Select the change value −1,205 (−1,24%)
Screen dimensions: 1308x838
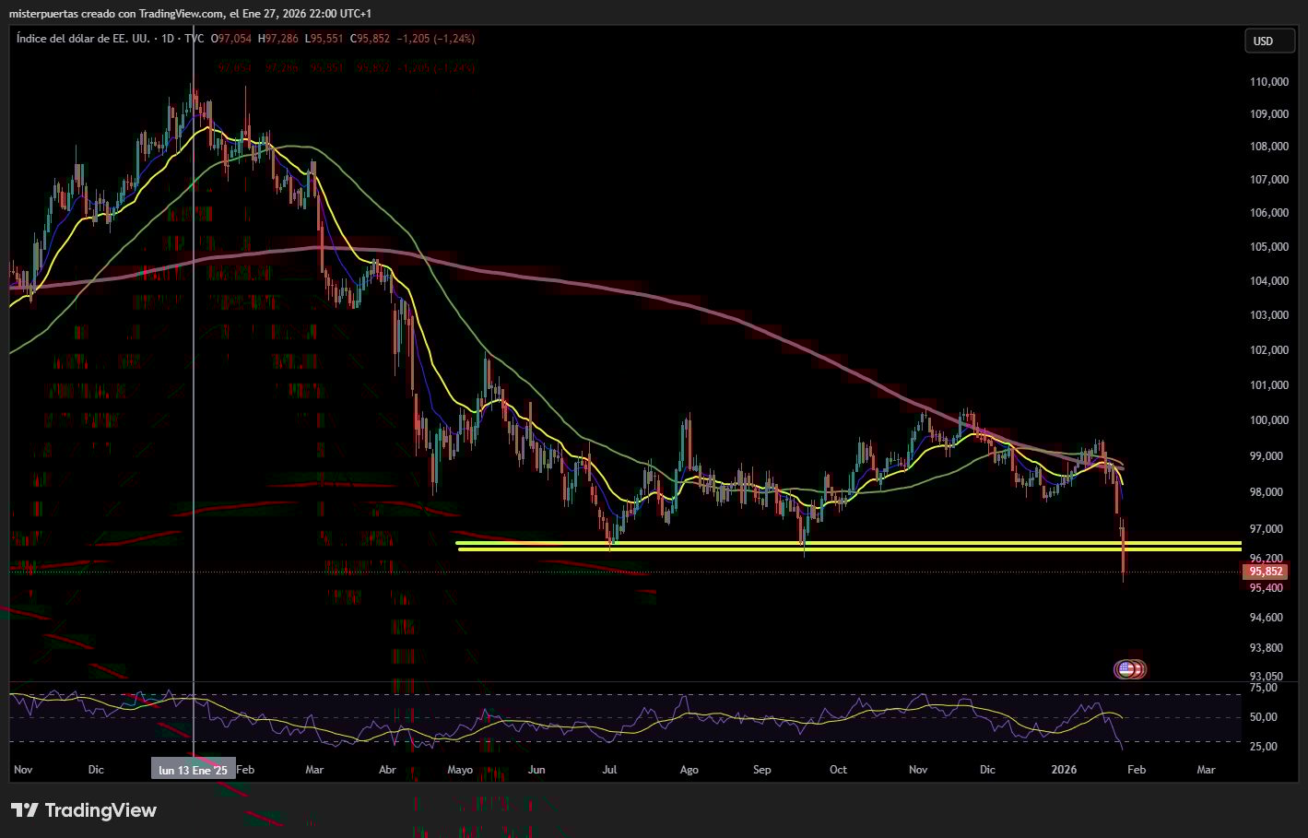point(436,39)
